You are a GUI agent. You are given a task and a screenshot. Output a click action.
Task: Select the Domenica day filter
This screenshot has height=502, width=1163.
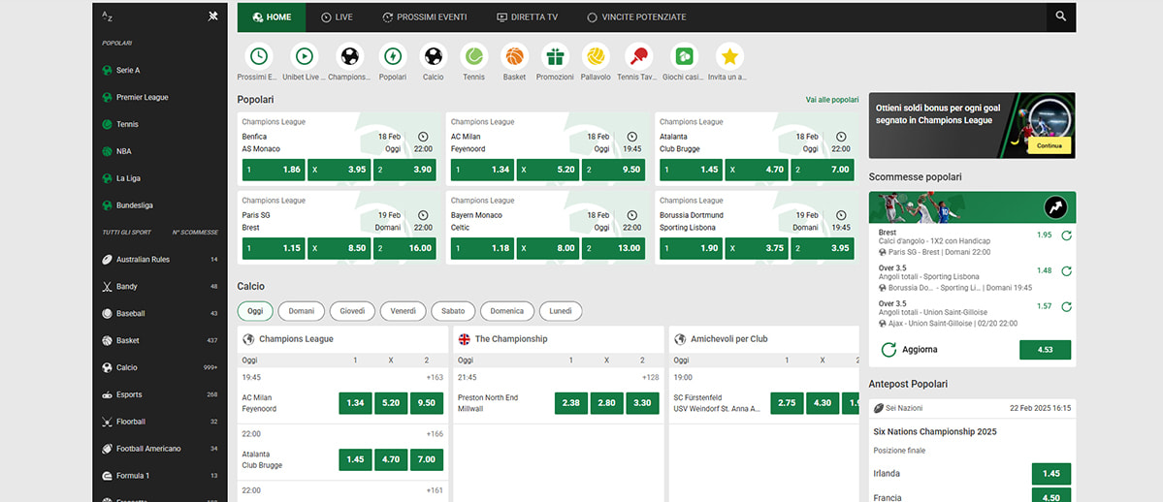(x=506, y=311)
